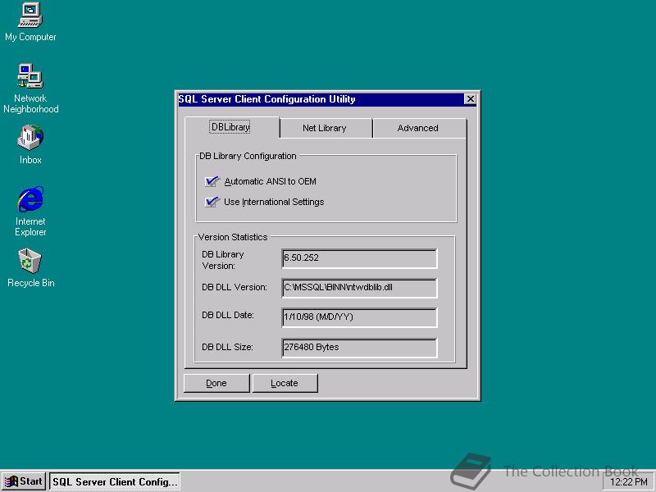Click the 12:22 PM taskbar clock
The height and width of the screenshot is (492, 656).
(628, 482)
